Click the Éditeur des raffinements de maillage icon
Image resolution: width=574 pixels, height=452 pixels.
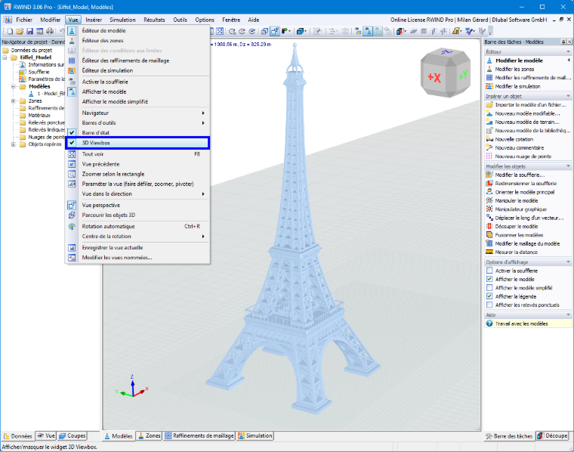click(x=72, y=60)
